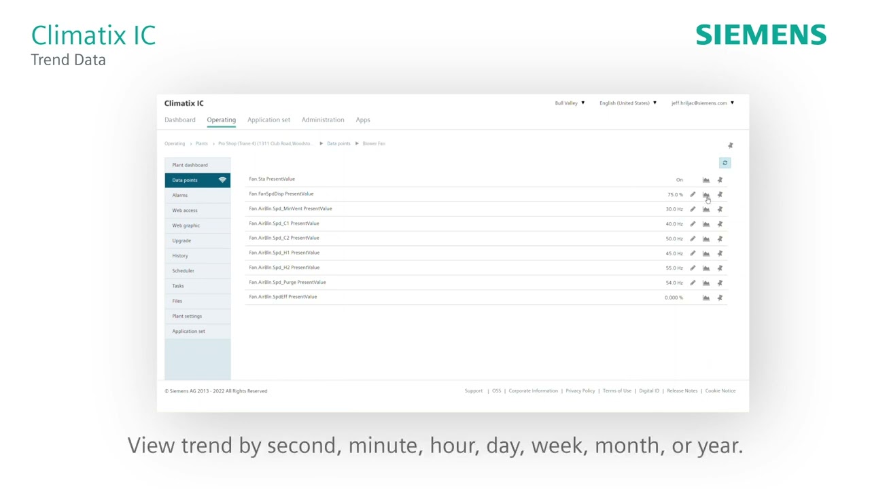The height and width of the screenshot is (489, 870).
Task: Switch to the Dashboard tab
Action: pyautogui.click(x=180, y=120)
